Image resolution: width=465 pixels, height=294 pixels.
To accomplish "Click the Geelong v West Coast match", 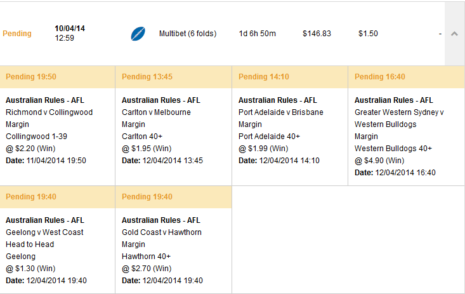I will (44, 232).
